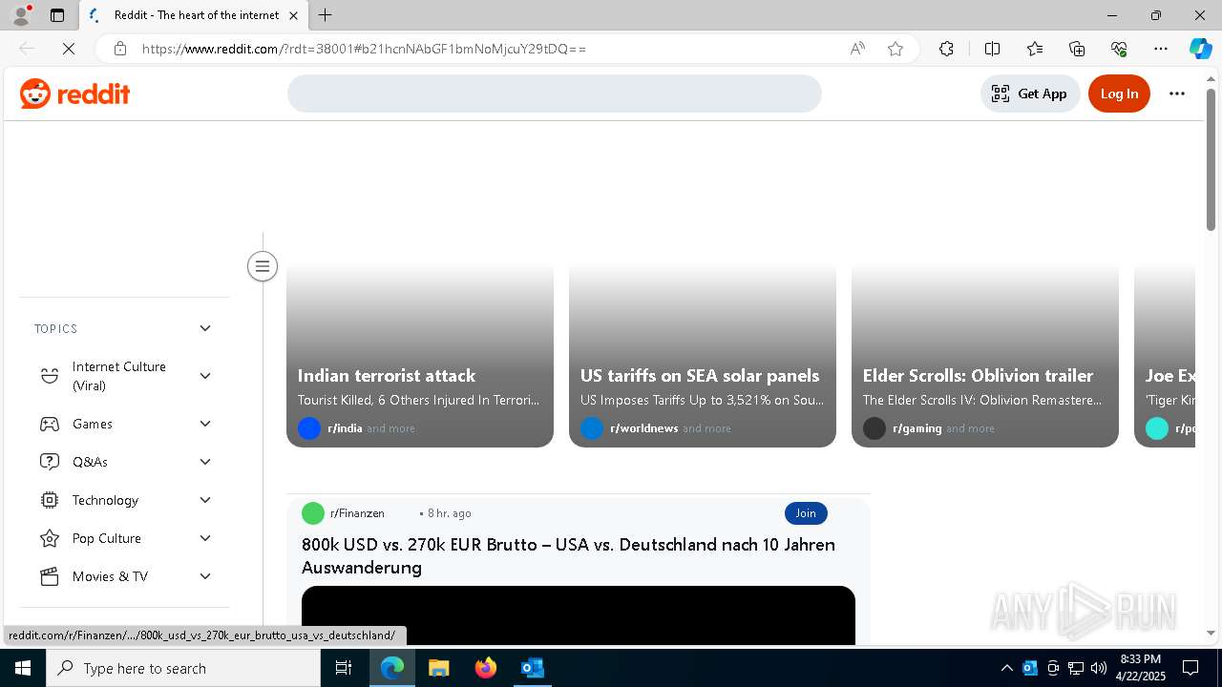Screen dimensions: 1222x687
Task: Expand the Games topic chevron
Action: click(205, 424)
